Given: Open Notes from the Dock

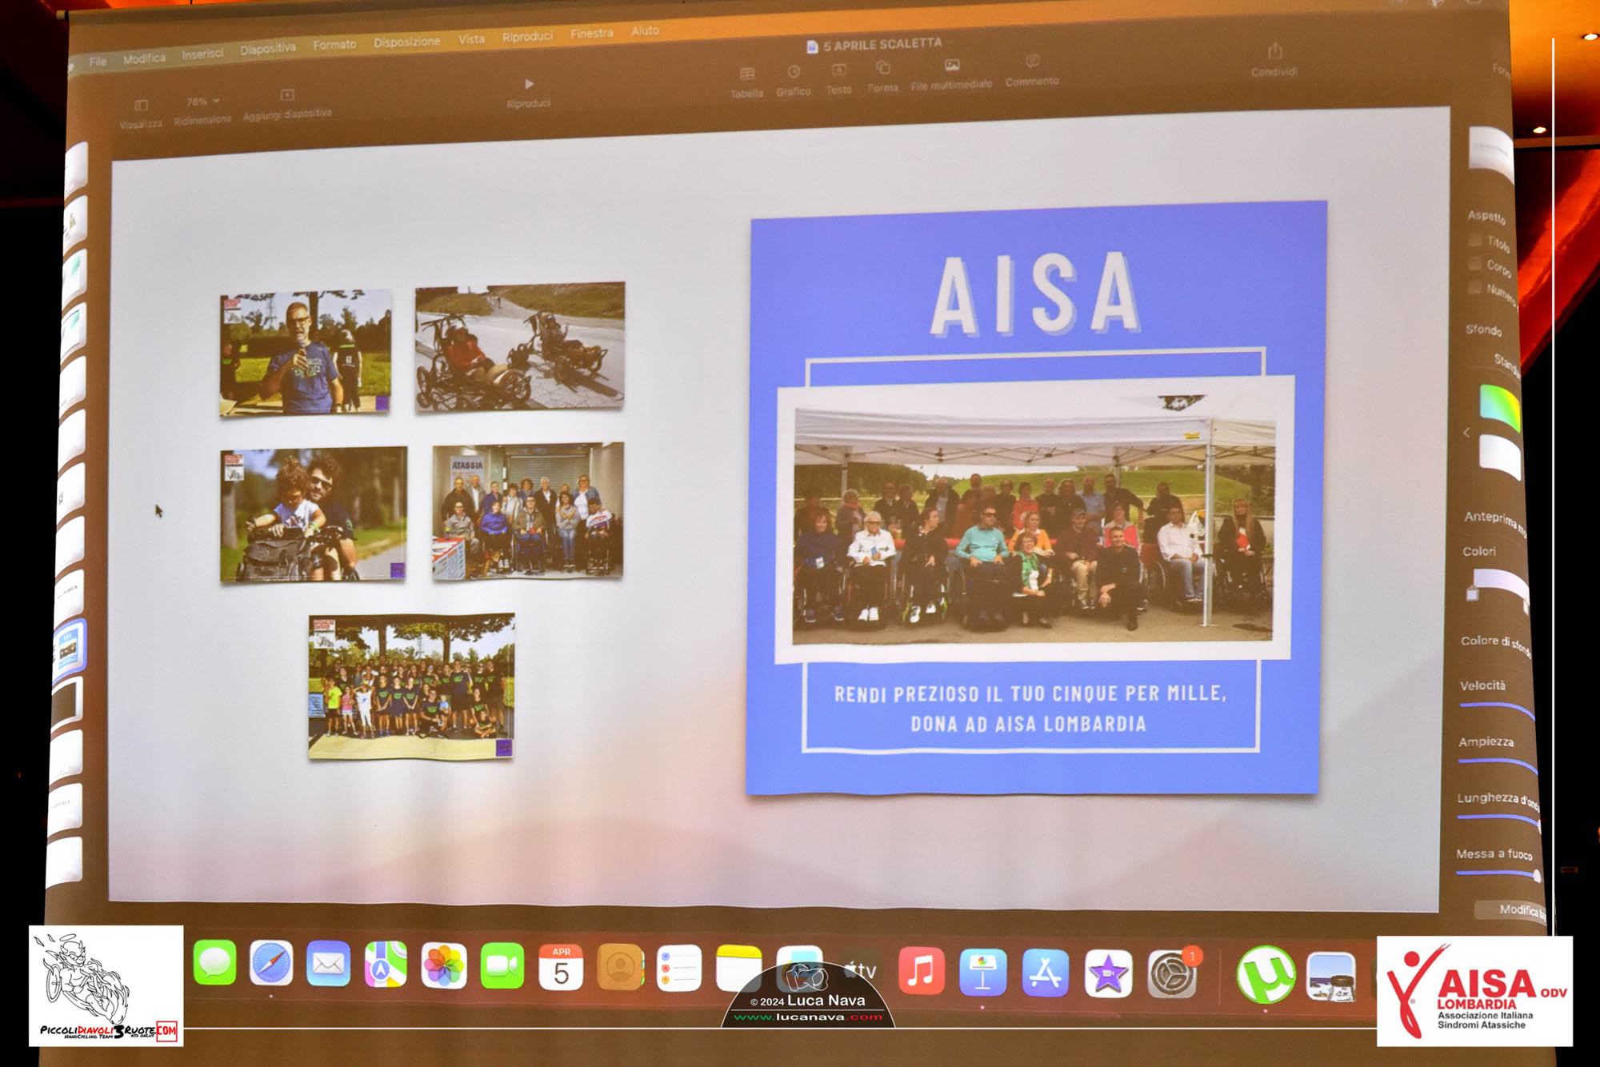Looking at the screenshot, I should [x=738, y=969].
